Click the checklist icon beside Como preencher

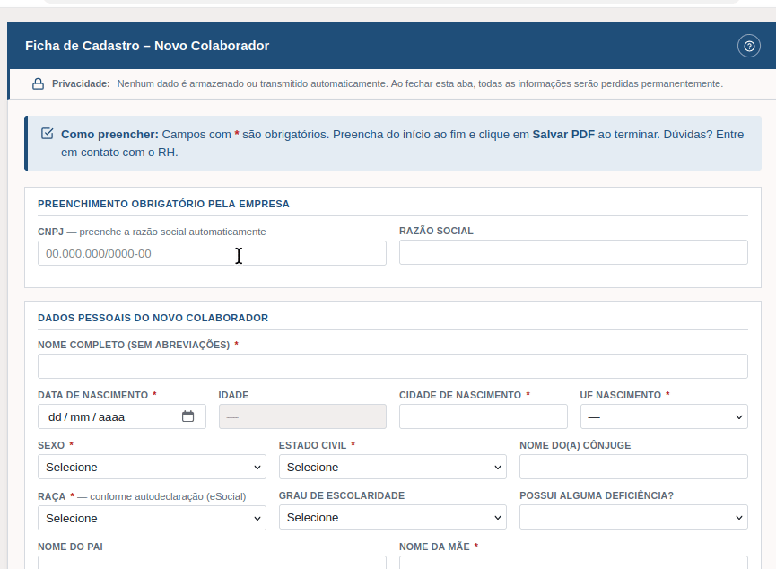pyautogui.click(x=47, y=134)
